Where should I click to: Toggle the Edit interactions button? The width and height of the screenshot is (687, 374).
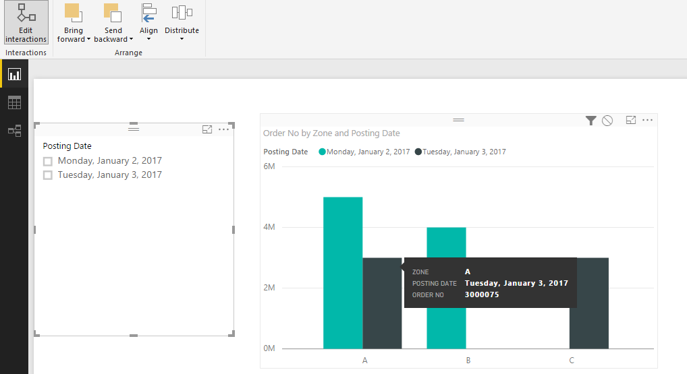click(26, 22)
